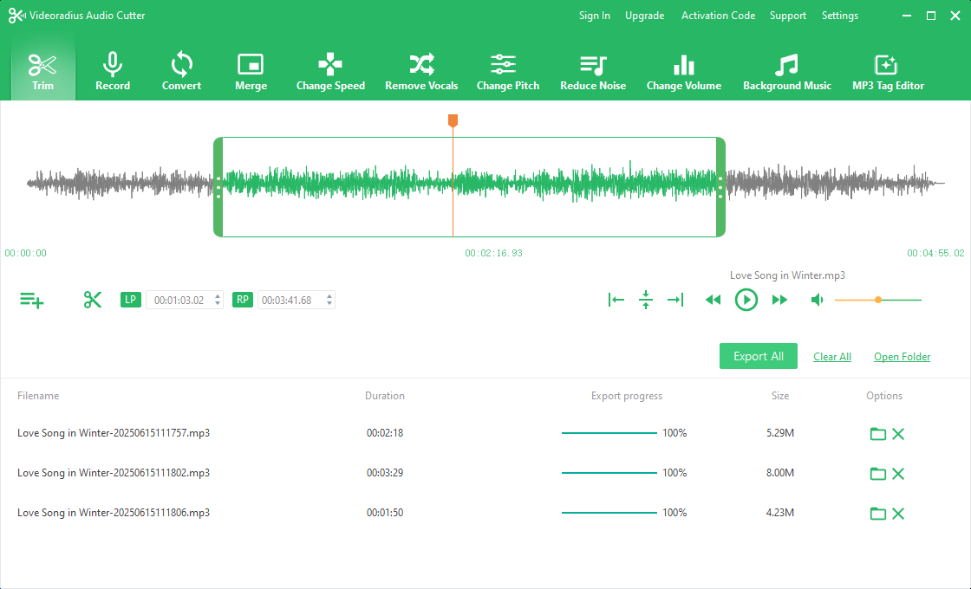
Task: Toggle the RP right point marker
Action: point(242,299)
